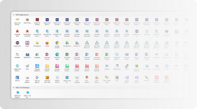
Task: Open Adobe DC Acrobat
Action: (37, 20)
